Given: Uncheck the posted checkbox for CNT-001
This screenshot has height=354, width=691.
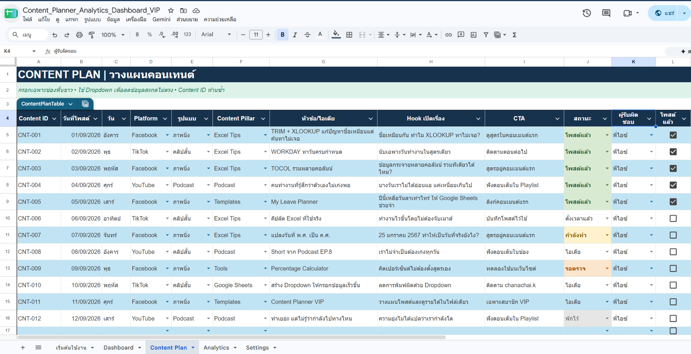Looking at the screenshot, I should [673, 135].
